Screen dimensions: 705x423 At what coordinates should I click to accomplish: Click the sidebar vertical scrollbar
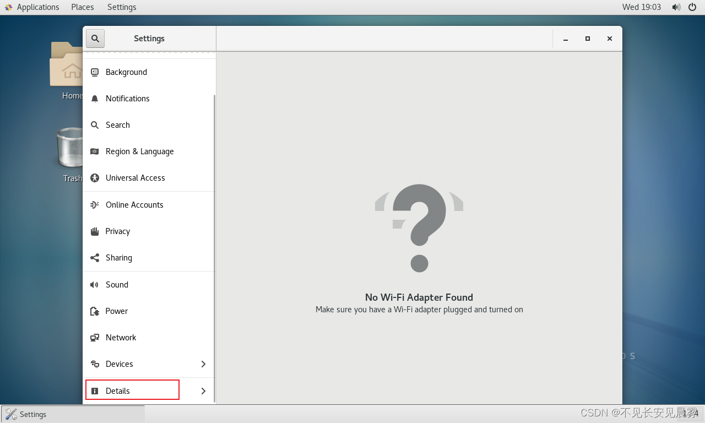(214, 248)
